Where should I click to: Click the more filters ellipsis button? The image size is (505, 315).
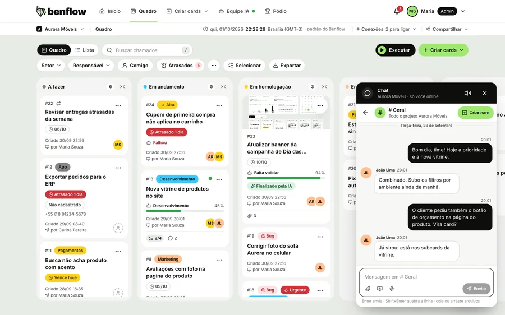pos(214,66)
